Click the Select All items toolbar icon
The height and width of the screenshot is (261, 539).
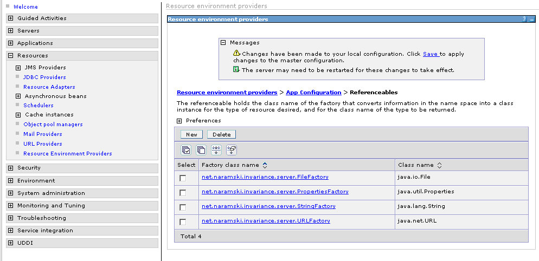point(186,150)
